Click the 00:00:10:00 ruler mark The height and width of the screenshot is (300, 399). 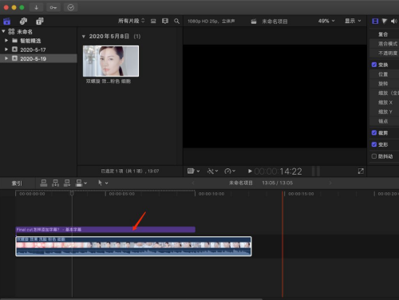[211, 194]
